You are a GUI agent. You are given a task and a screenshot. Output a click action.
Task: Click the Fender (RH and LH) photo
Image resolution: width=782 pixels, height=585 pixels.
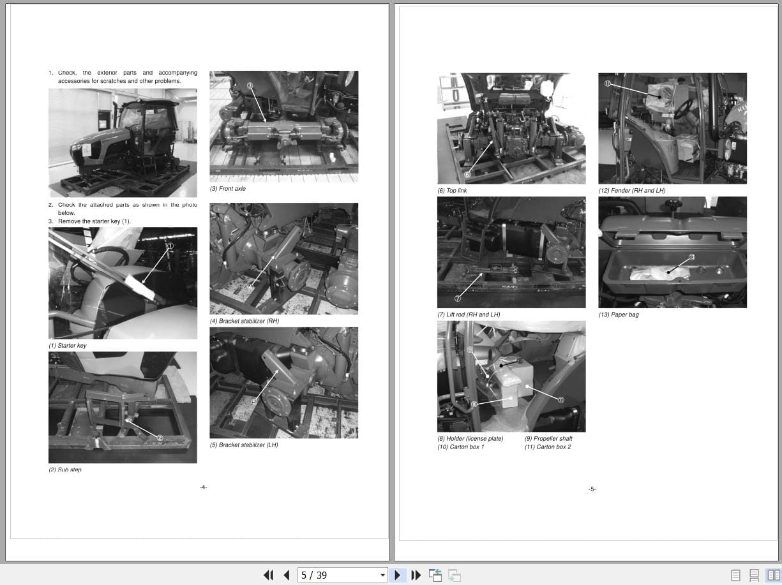click(673, 128)
